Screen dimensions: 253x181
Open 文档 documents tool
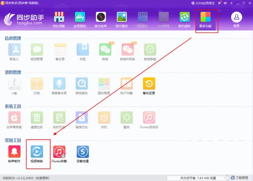(37, 86)
